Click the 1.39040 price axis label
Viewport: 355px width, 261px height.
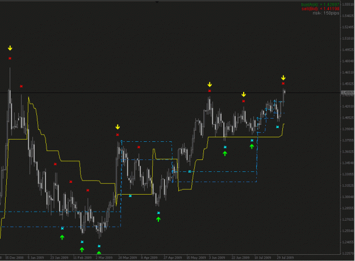point(348,129)
